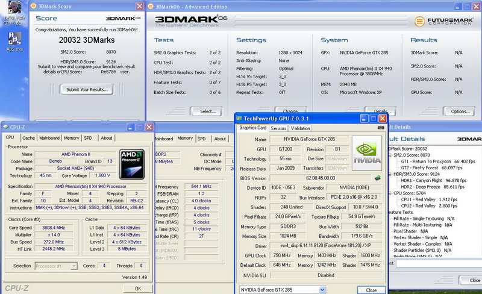Minimize the front CPU-Z window

(x=131, y=127)
